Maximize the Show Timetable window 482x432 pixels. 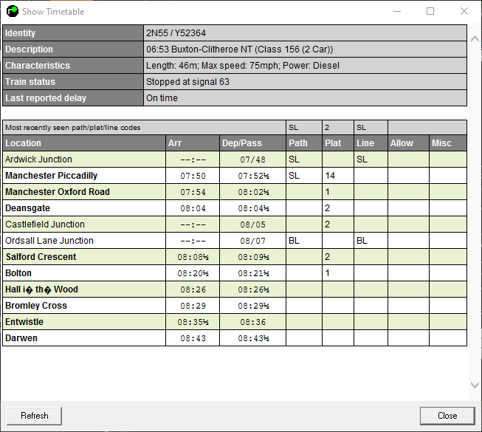(430, 11)
